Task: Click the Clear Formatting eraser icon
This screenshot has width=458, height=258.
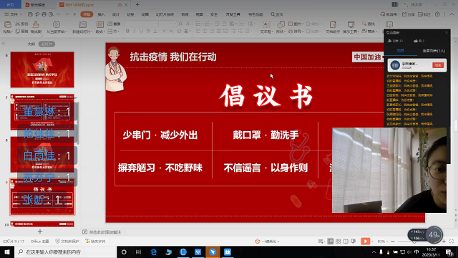Action: [179, 31]
